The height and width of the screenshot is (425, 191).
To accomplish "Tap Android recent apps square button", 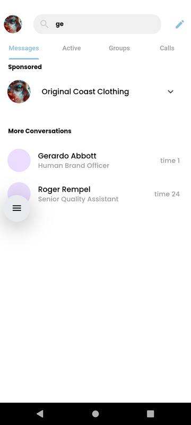I will click(151, 414).
